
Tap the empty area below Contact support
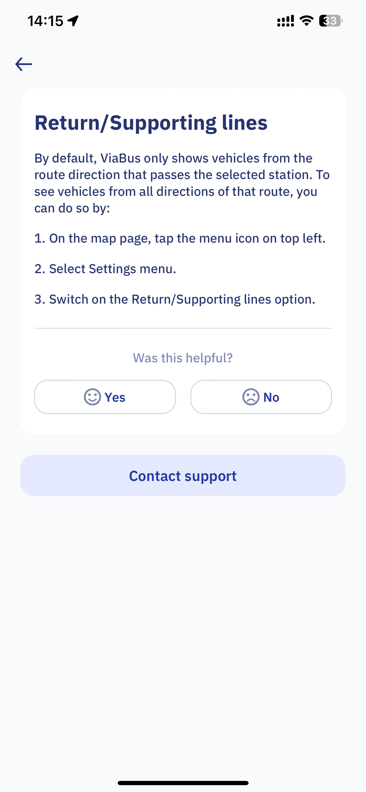pyautogui.click(x=183, y=630)
